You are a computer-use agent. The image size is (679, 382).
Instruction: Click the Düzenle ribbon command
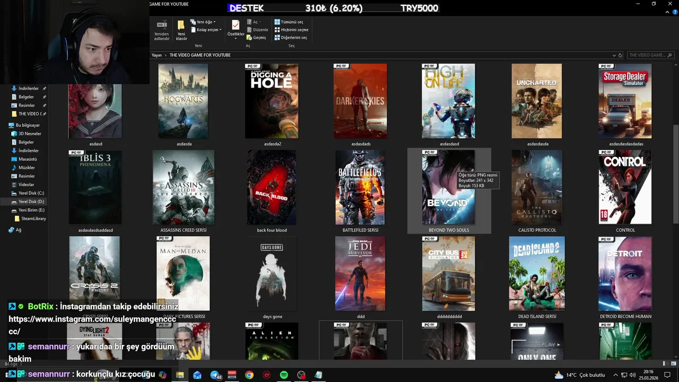coord(257,30)
